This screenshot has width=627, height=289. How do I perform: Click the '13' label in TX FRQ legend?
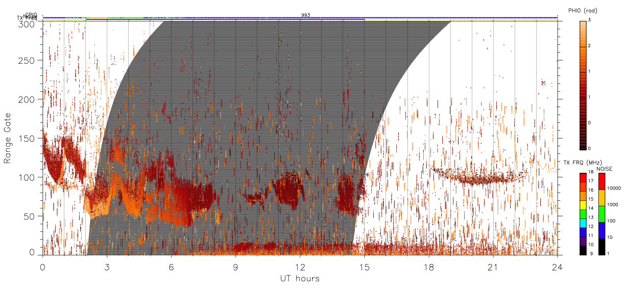pos(592,218)
